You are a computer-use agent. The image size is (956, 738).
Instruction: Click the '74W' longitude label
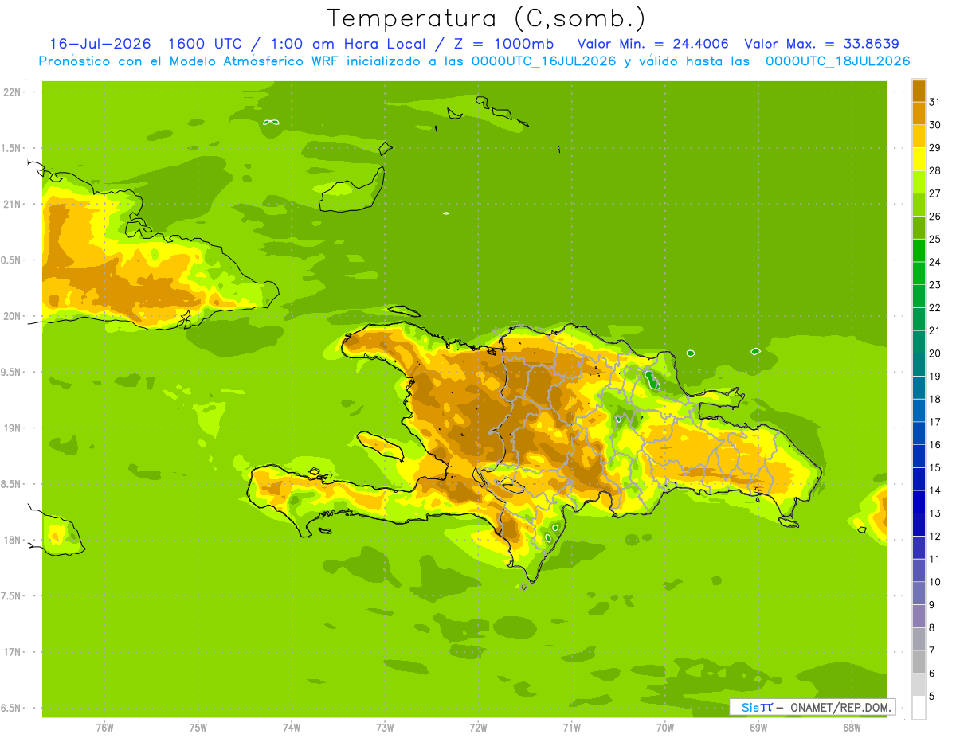pyautogui.click(x=292, y=728)
